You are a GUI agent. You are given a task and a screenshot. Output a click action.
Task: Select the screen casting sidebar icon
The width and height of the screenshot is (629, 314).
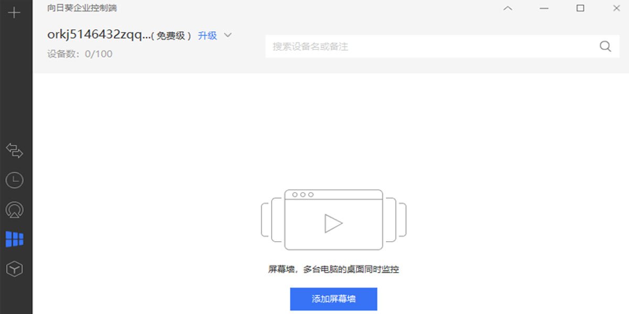(14, 210)
